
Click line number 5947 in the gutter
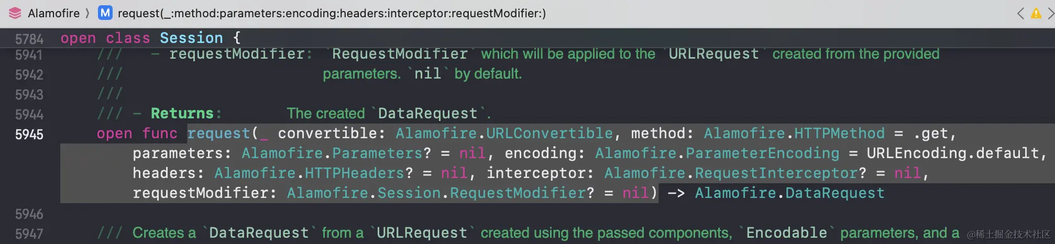[x=29, y=234]
